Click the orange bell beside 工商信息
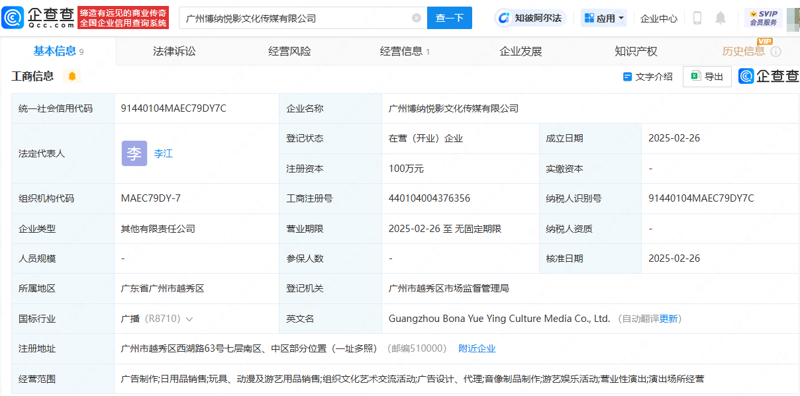800x396 pixels. (72, 76)
